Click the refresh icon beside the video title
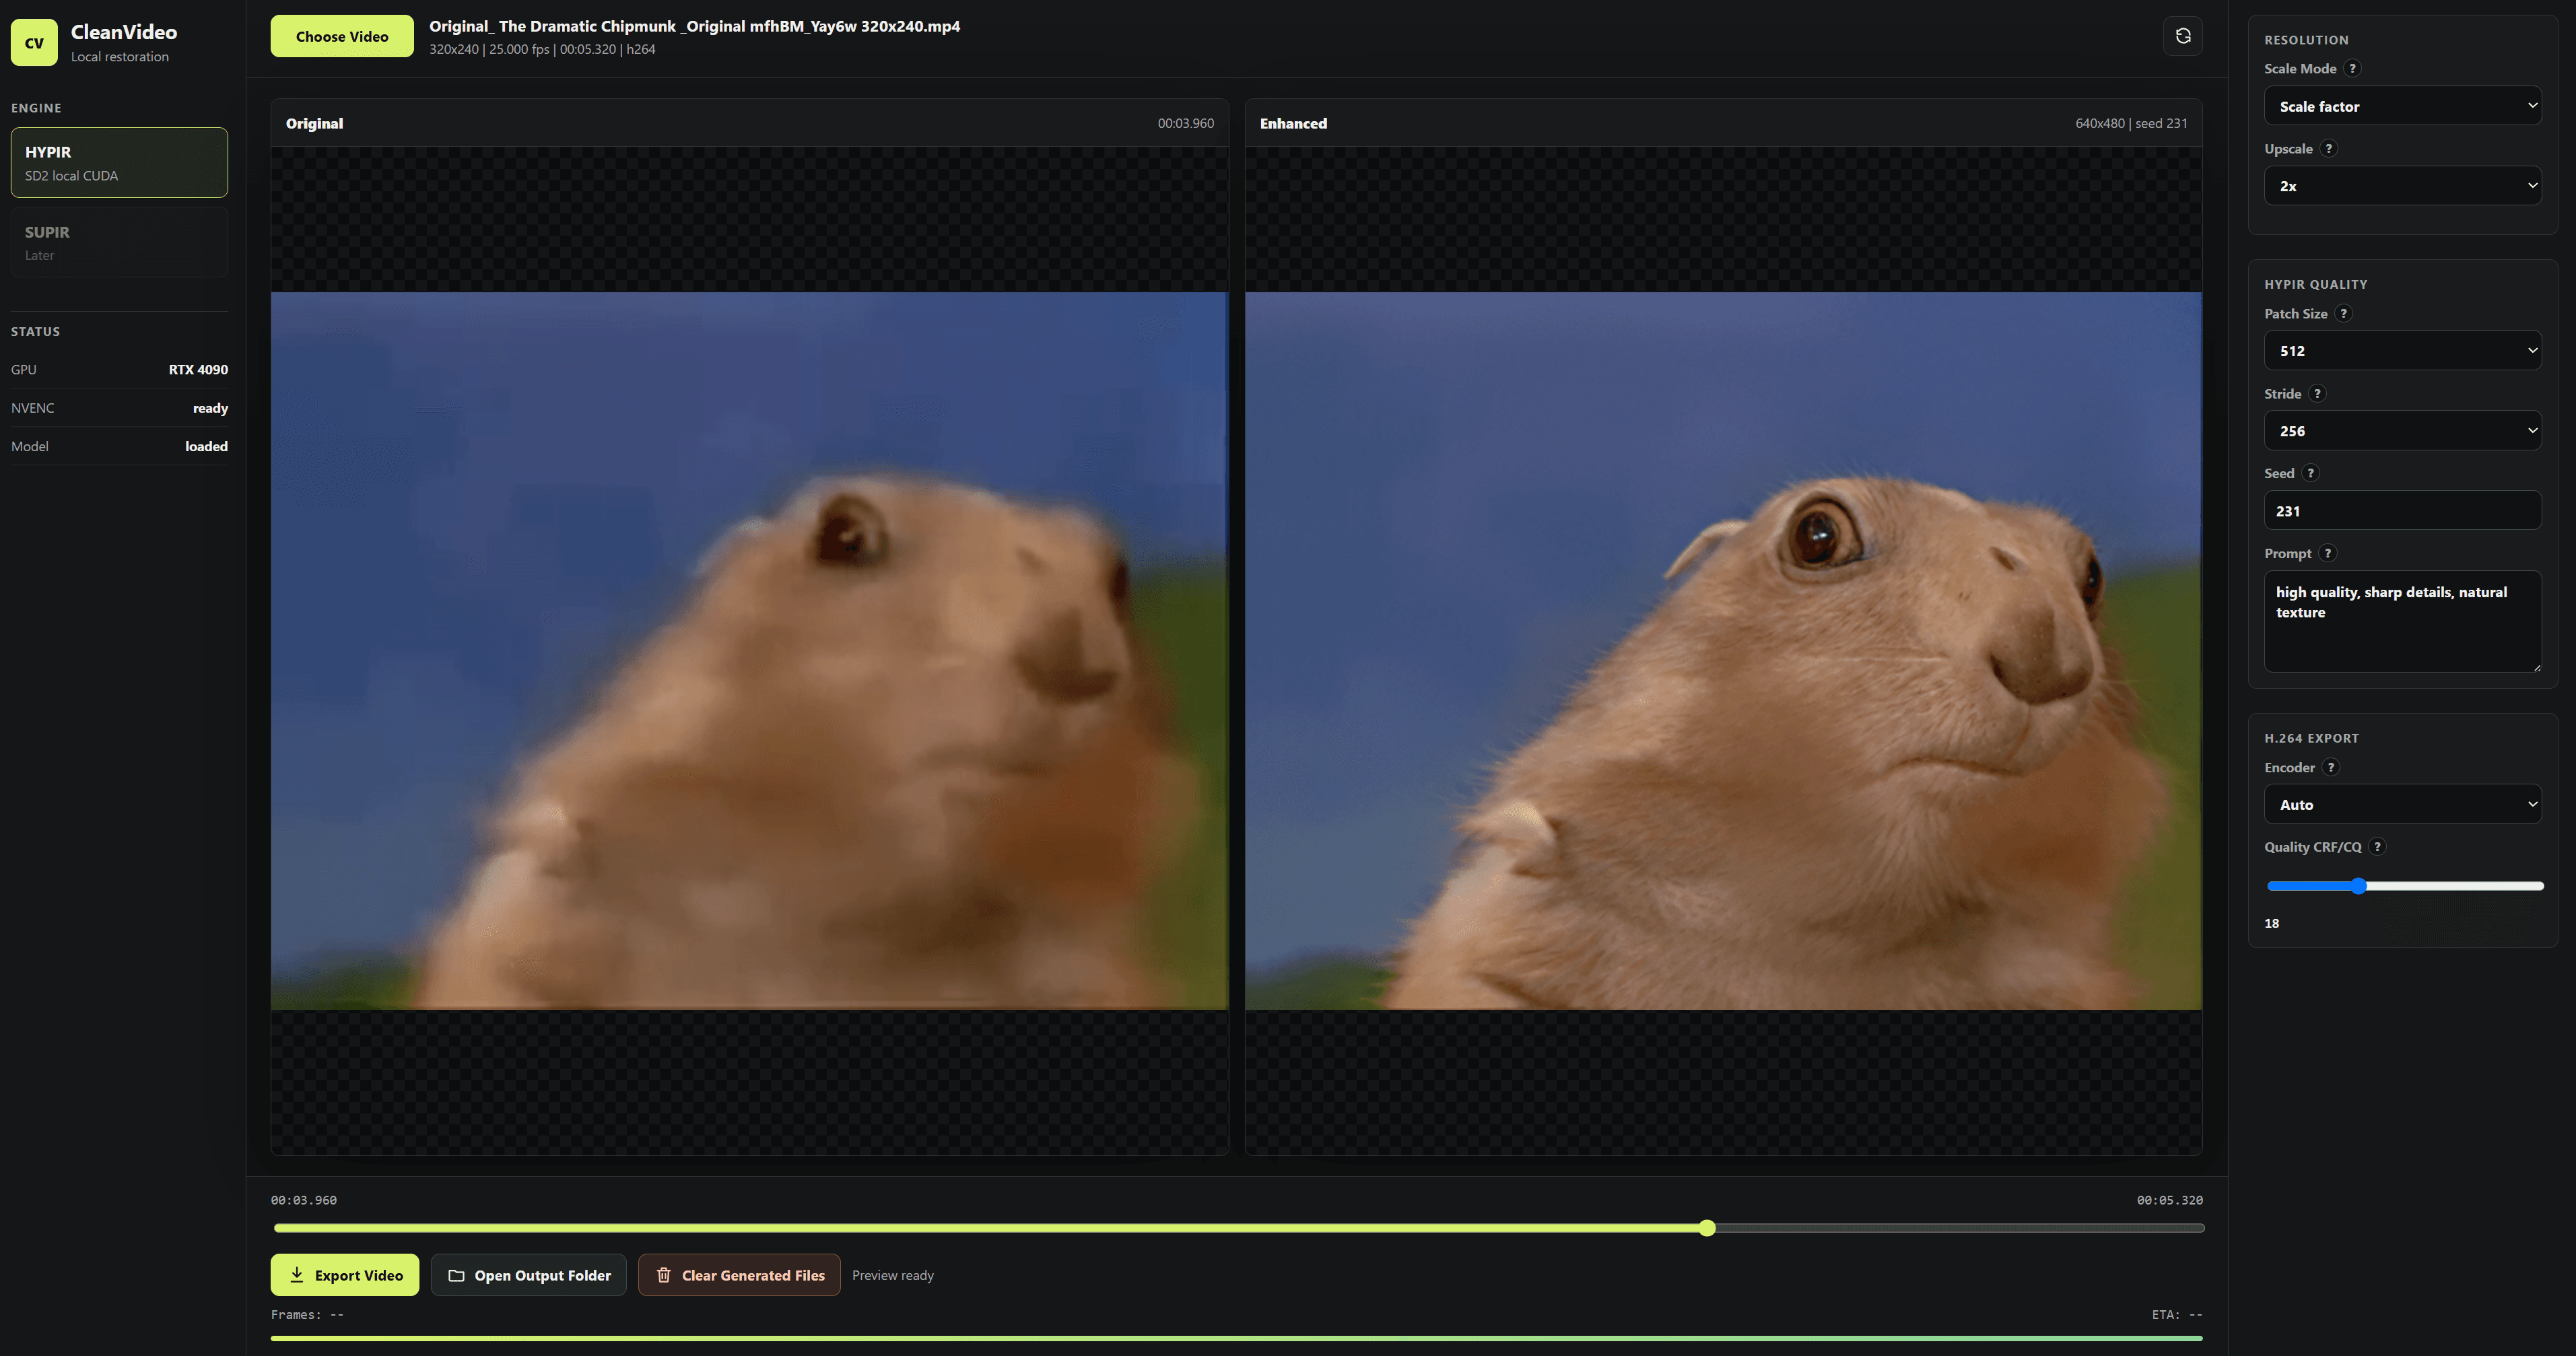Viewport: 2576px width, 1356px height. [2183, 36]
